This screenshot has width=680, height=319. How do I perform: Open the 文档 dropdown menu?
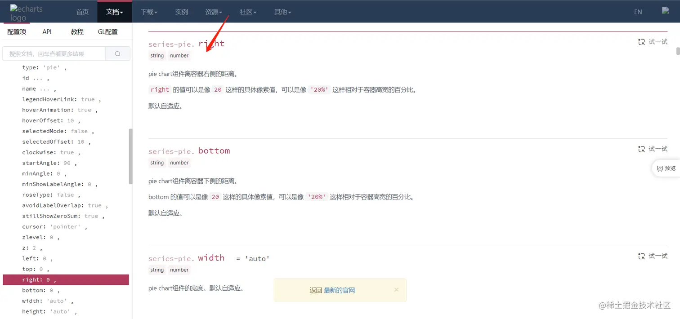click(115, 12)
